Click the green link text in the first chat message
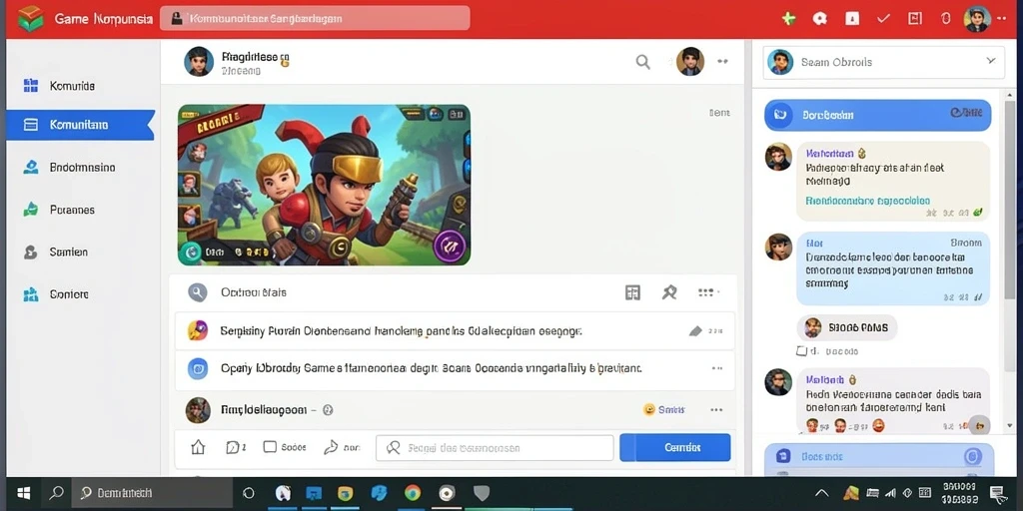 [x=868, y=201]
